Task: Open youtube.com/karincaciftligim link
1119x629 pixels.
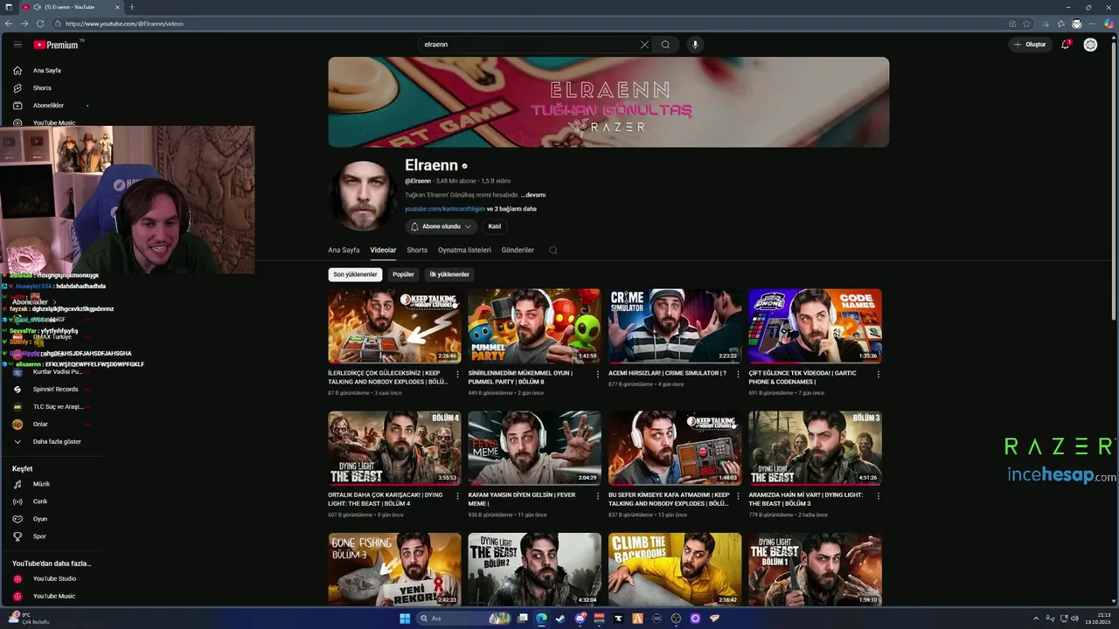Action: pyautogui.click(x=444, y=209)
